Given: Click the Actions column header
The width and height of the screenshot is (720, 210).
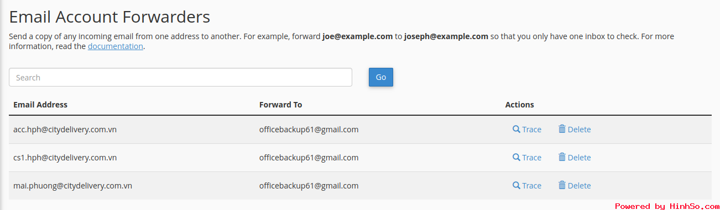Looking at the screenshot, I should click(x=519, y=105).
